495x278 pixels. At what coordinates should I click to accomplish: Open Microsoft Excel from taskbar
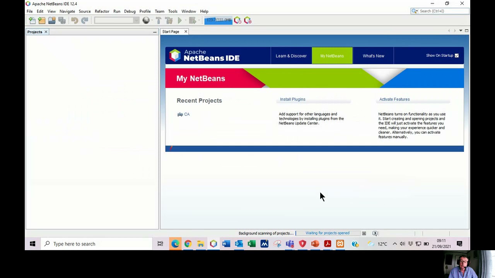[252, 244]
